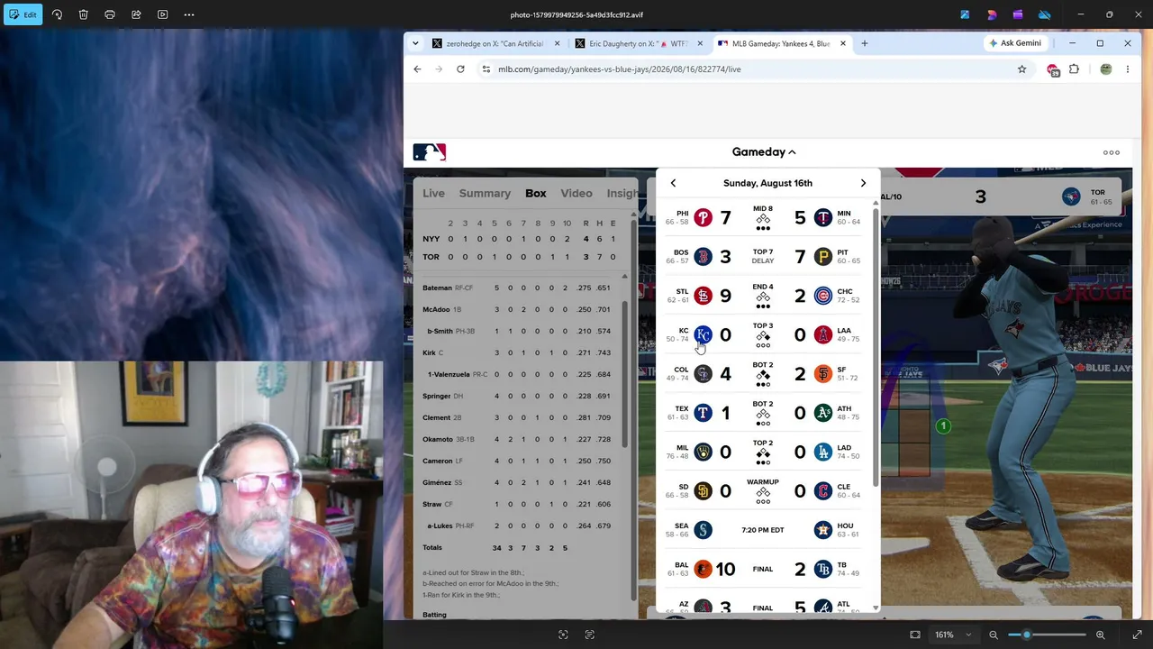Open Designer icon in Photos title bar
1153x649 pixels.
click(992, 14)
